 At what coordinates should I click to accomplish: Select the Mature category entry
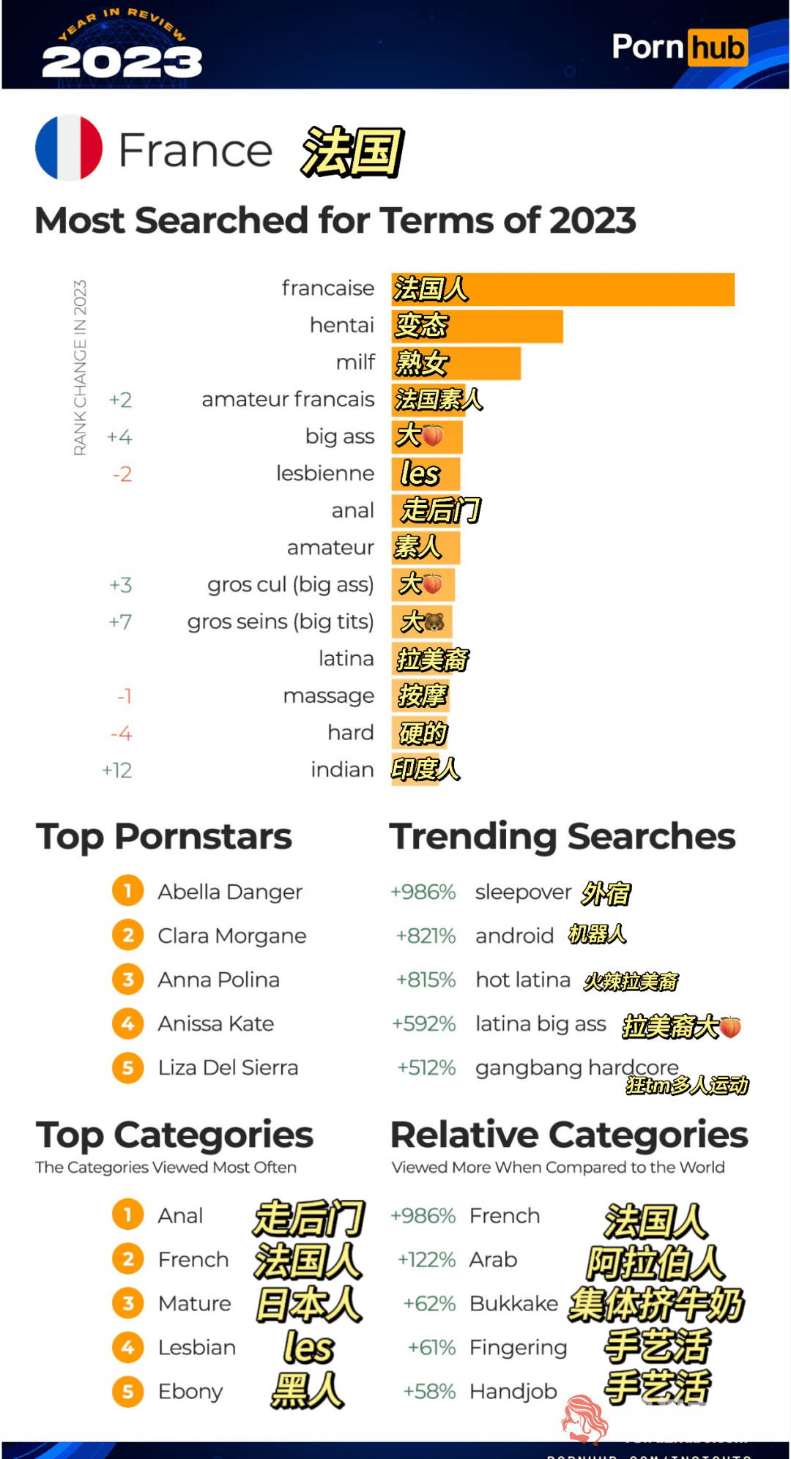[x=195, y=1303]
